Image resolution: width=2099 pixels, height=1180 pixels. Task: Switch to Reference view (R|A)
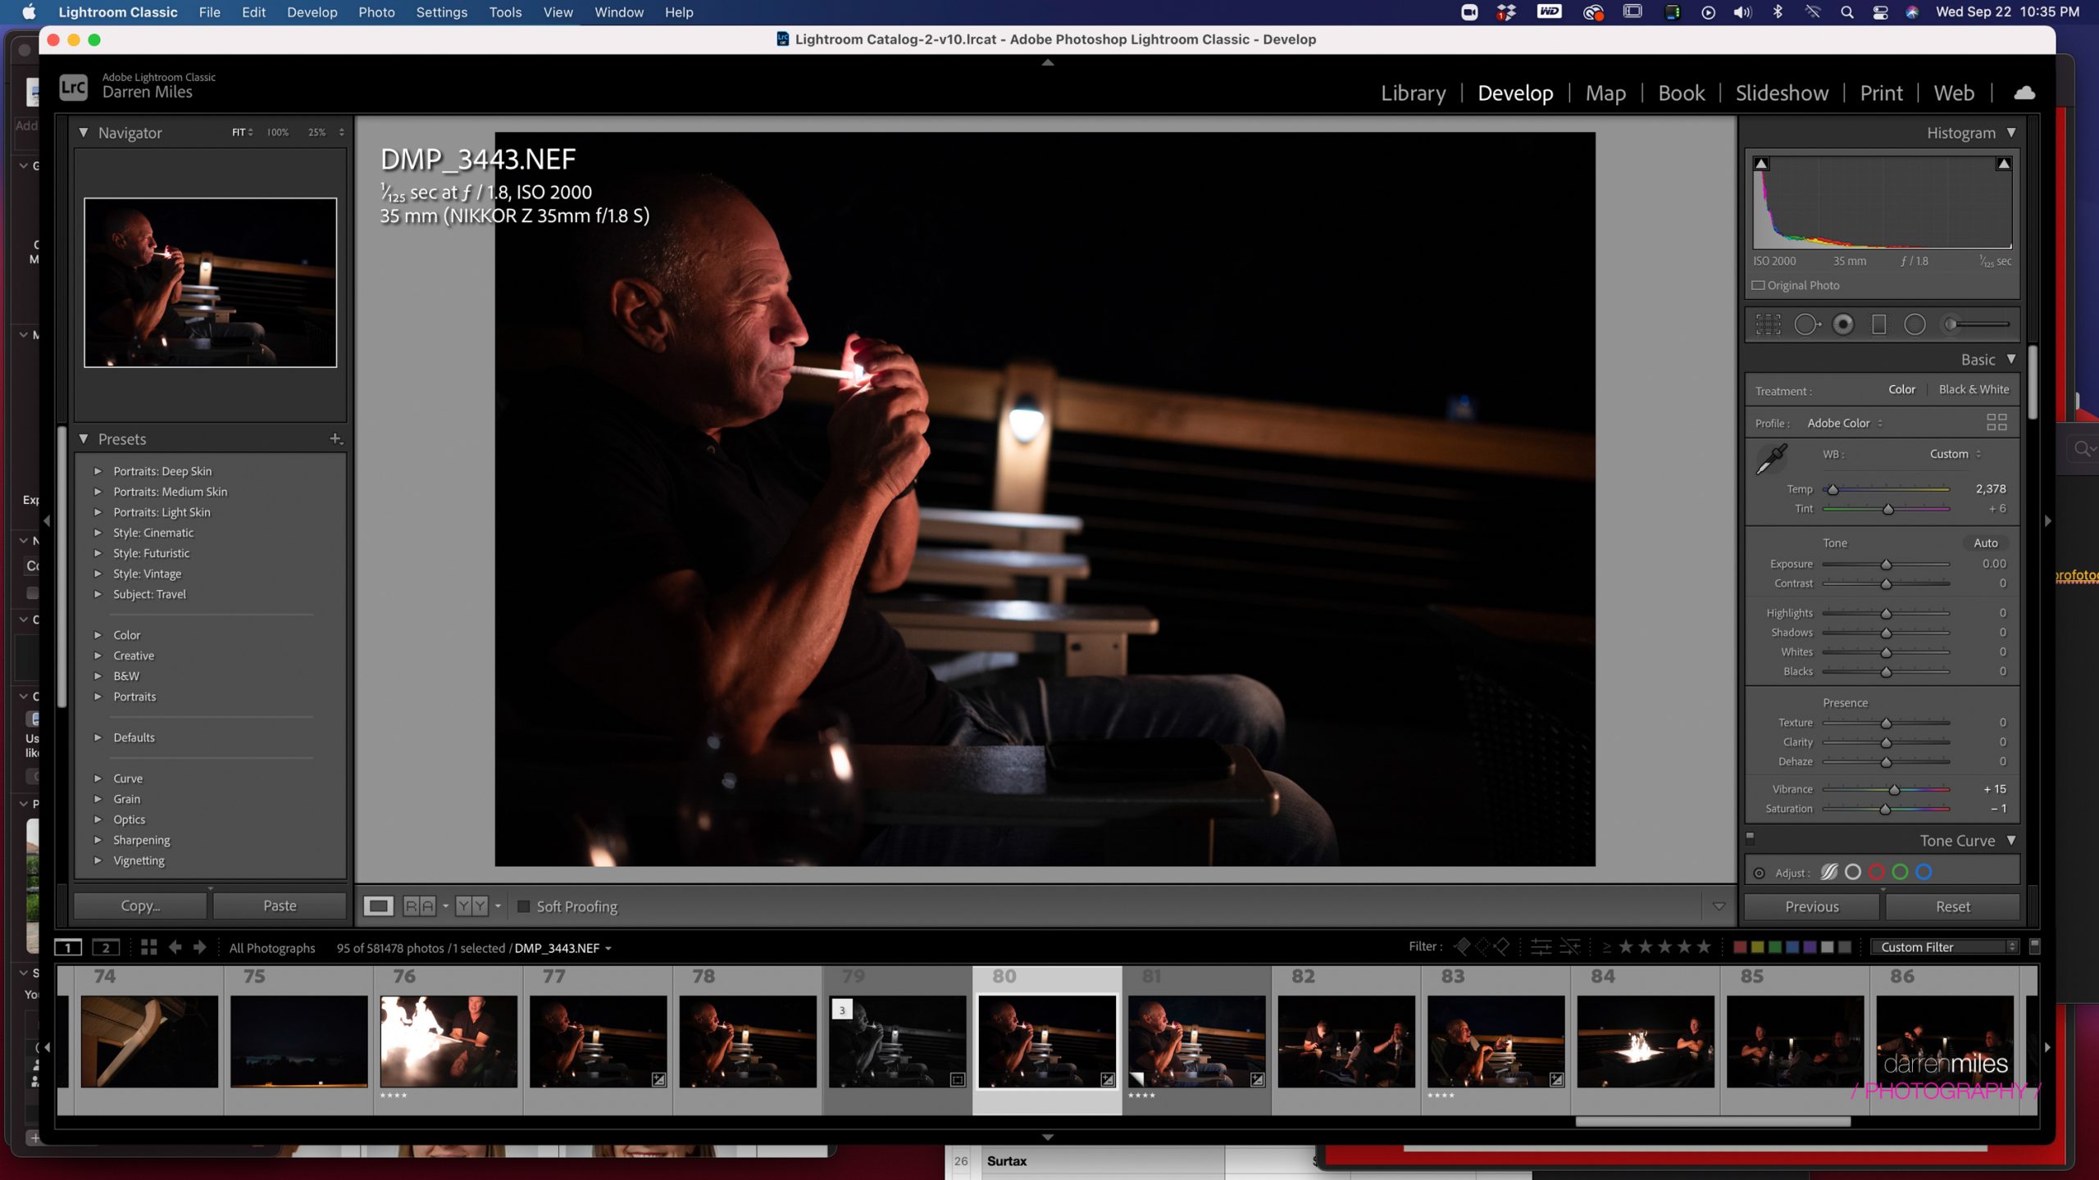419,905
